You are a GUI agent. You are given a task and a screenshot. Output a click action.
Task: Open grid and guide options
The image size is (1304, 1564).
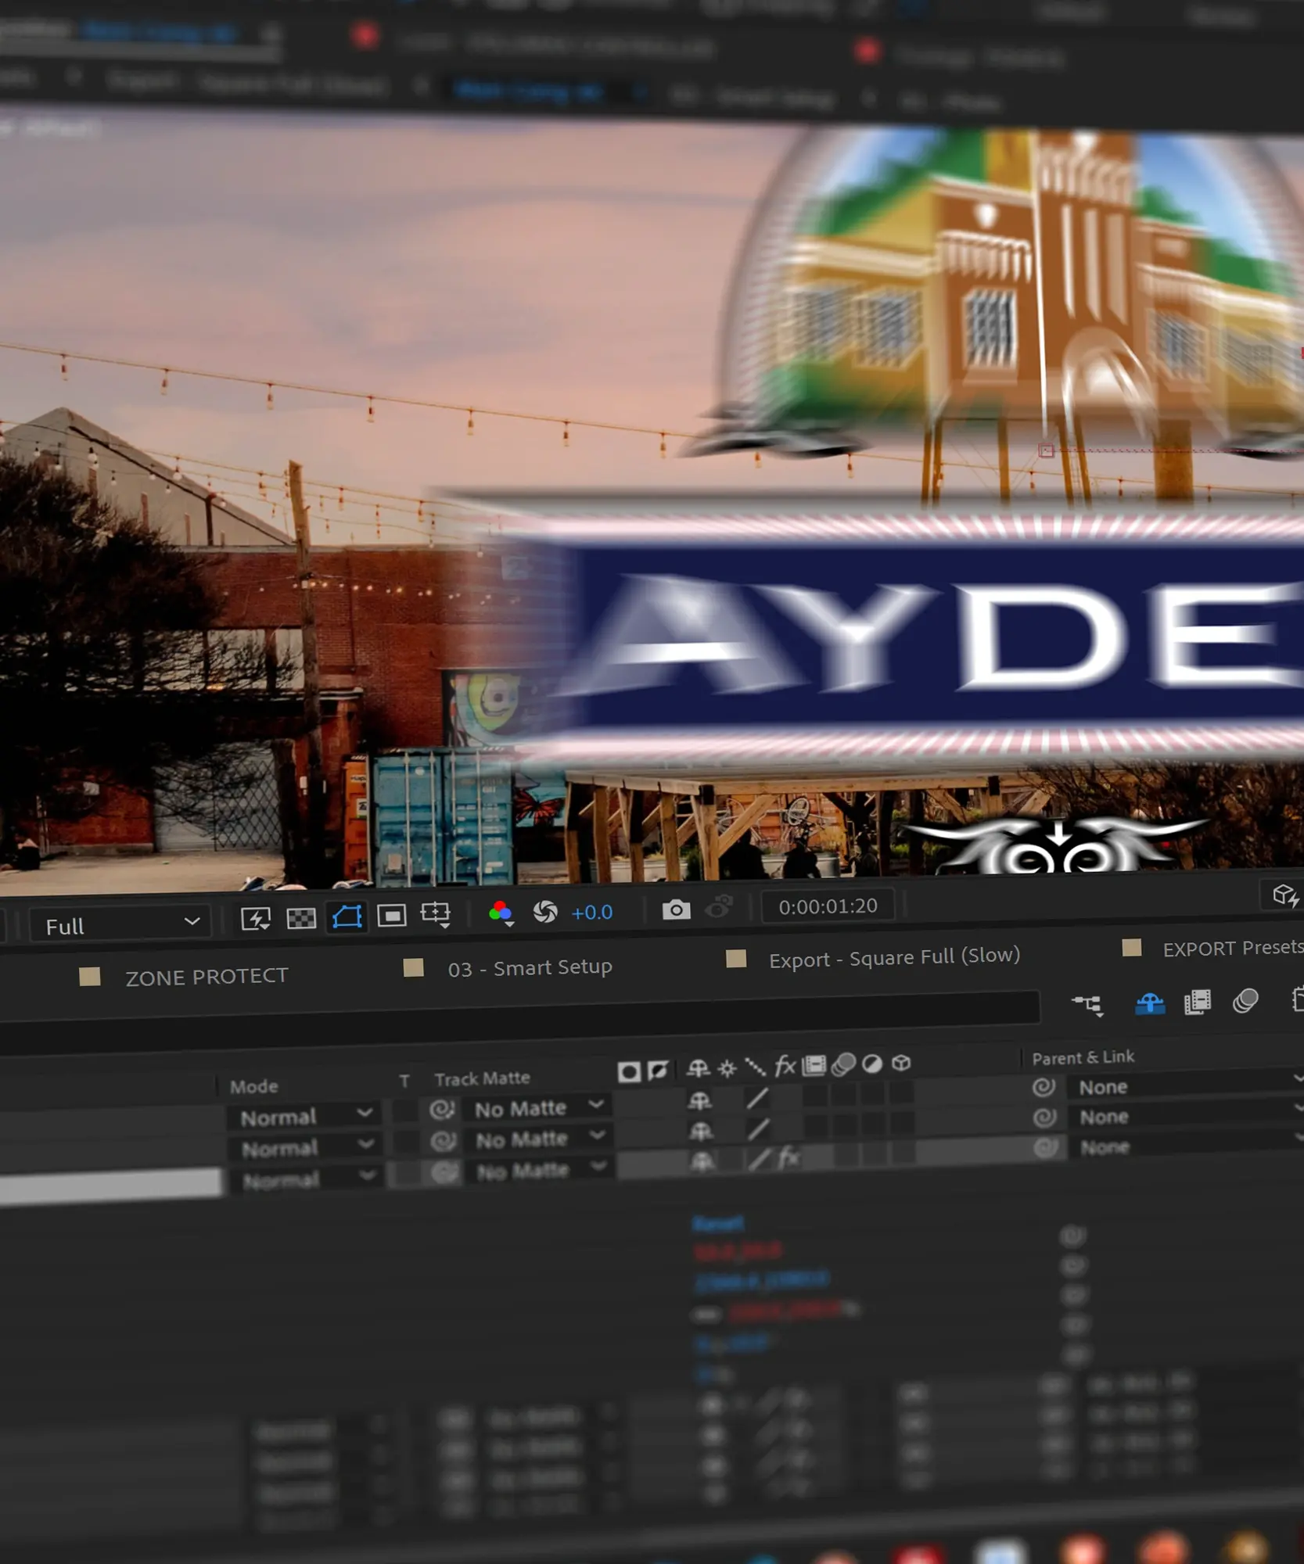(x=436, y=913)
